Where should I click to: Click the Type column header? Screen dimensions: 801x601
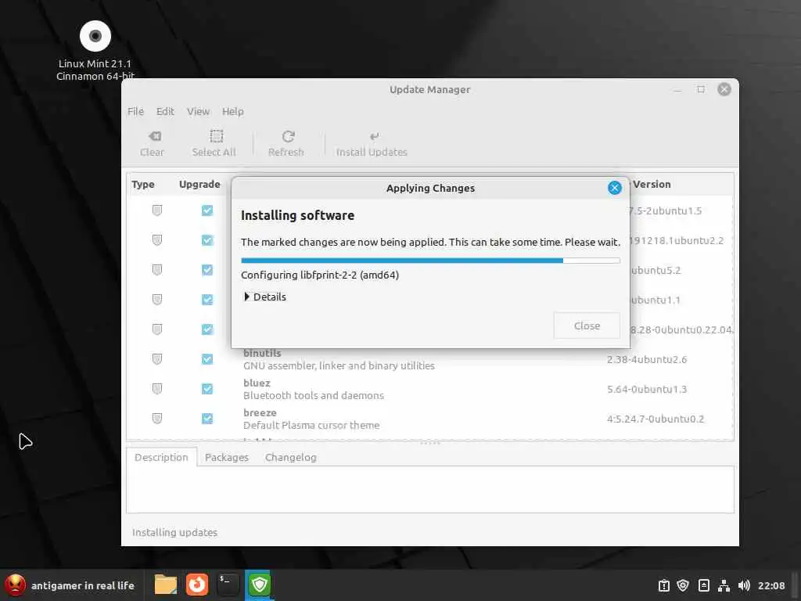point(142,184)
